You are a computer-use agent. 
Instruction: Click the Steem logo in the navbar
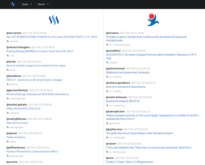(x=13, y=4)
